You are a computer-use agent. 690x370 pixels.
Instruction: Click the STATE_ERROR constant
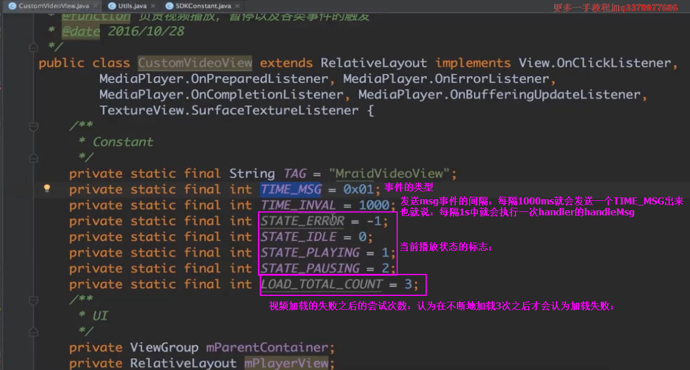coord(302,221)
